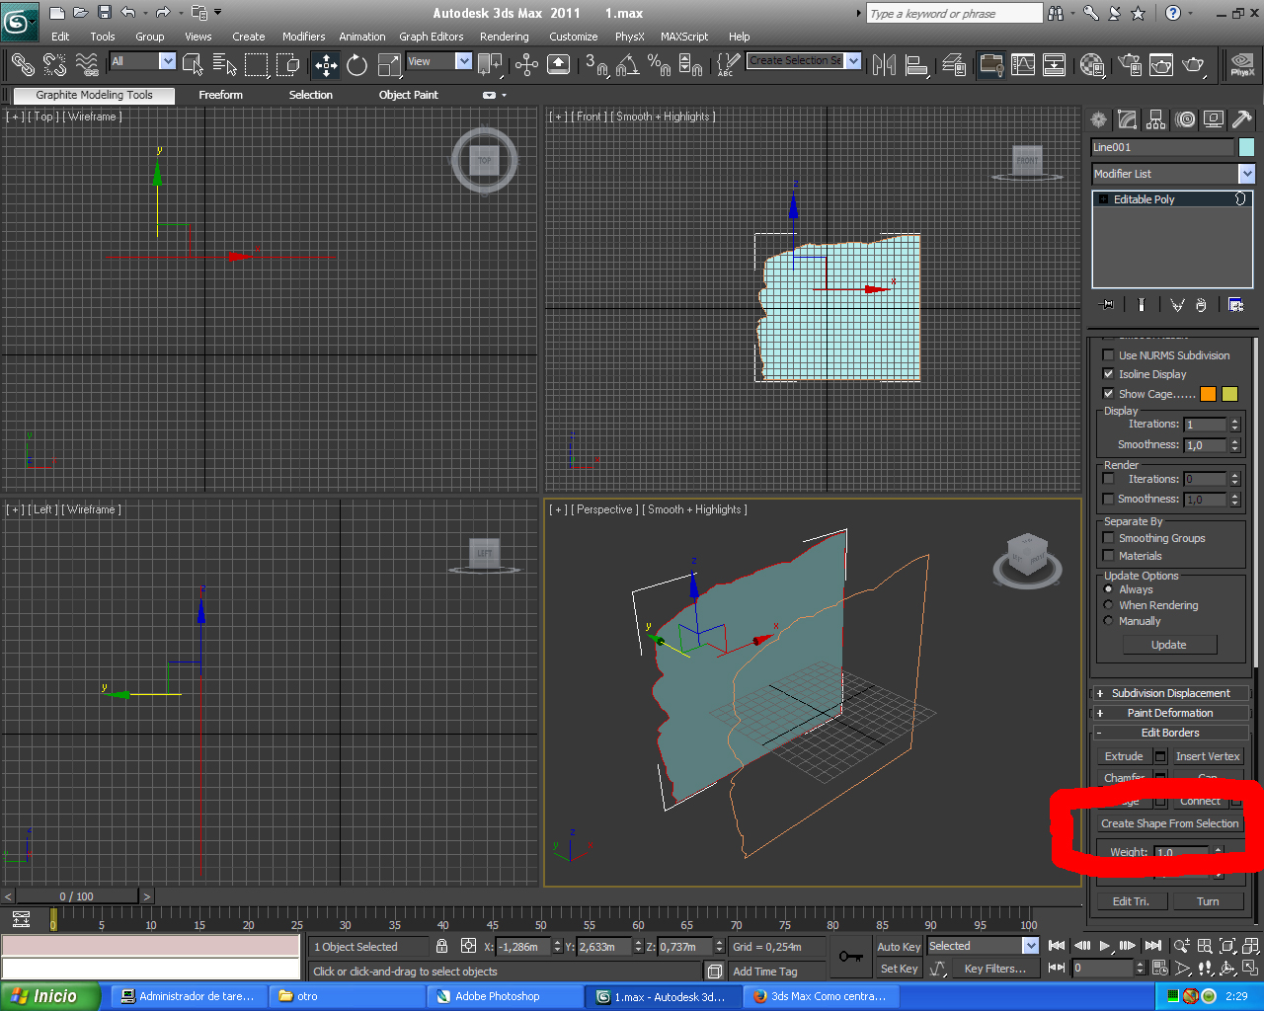Click the orange Show Cage color swatch
1264x1011 pixels.
(1208, 394)
